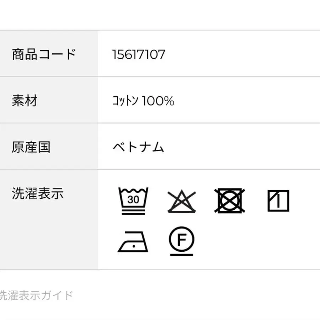Click the 商品コード row label

click(44, 54)
